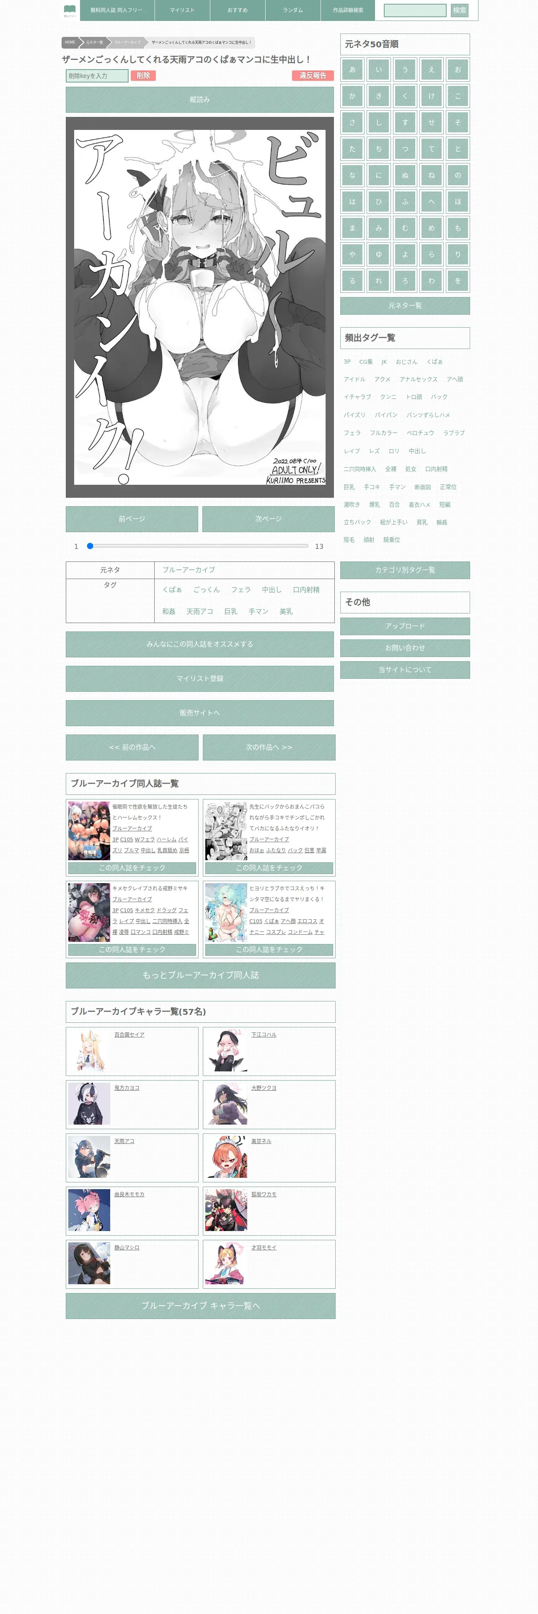Viewport: 538px width, 1614px height.
Task: Select き kana tile
Action: 378,96
